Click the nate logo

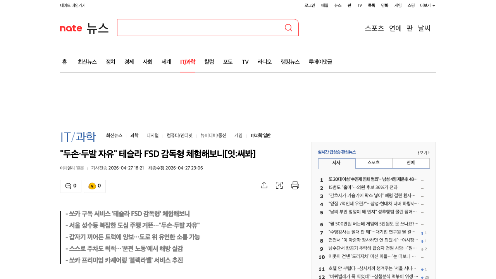click(x=71, y=28)
